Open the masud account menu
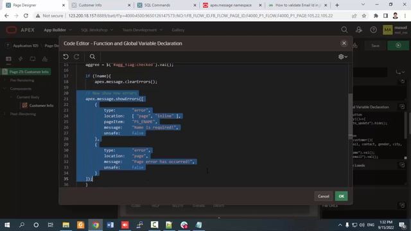 click(x=396, y=30)
